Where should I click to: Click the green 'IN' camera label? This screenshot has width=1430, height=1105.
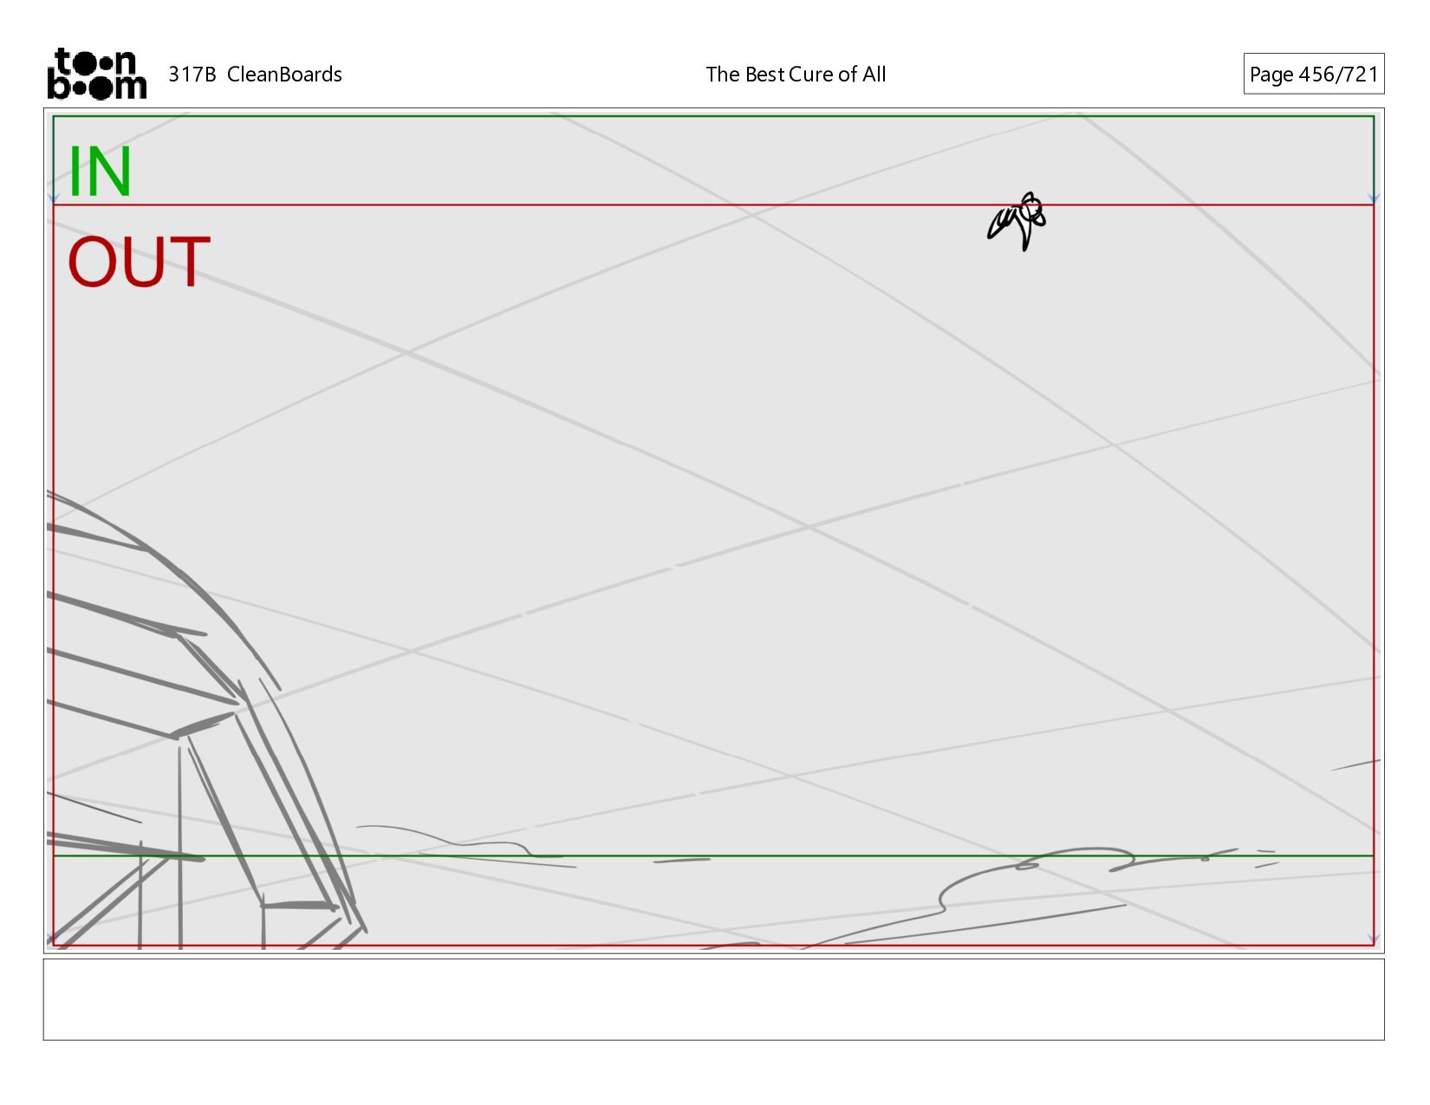(x=100, y=172)
